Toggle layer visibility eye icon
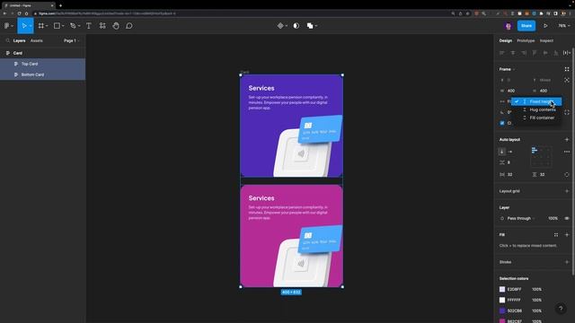The height and width of the screenshot is (323, 575). tap(567, 218)
